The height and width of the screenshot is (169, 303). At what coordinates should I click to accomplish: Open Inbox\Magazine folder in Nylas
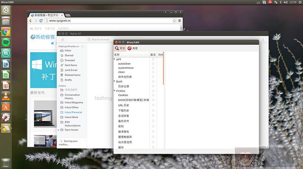point(74,102)
